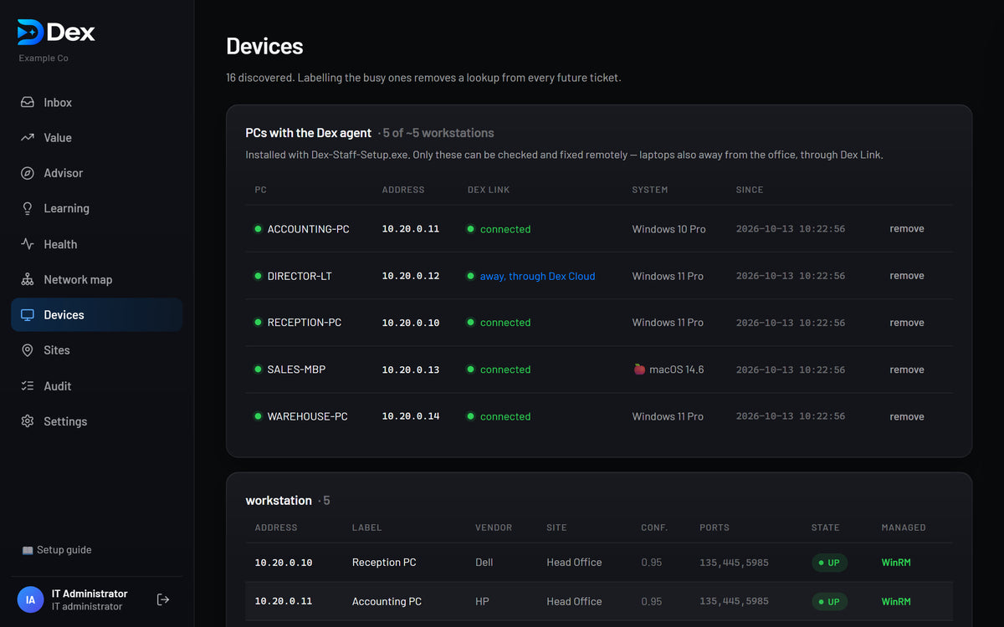Click the UP badge for 10.20.0.10
Image resolution: width=1004 pixels, height=627 pixels.
coord(830,563)
